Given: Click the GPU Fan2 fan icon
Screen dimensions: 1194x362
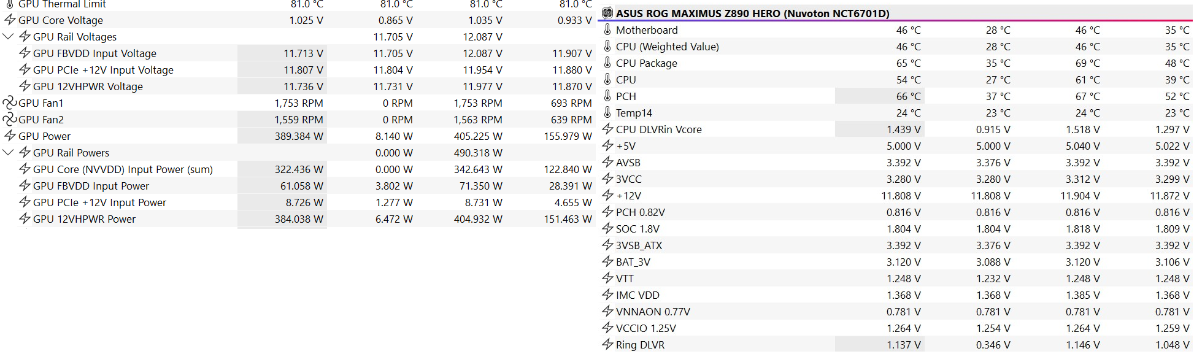Looking at the screenshot, I should 10,120.
